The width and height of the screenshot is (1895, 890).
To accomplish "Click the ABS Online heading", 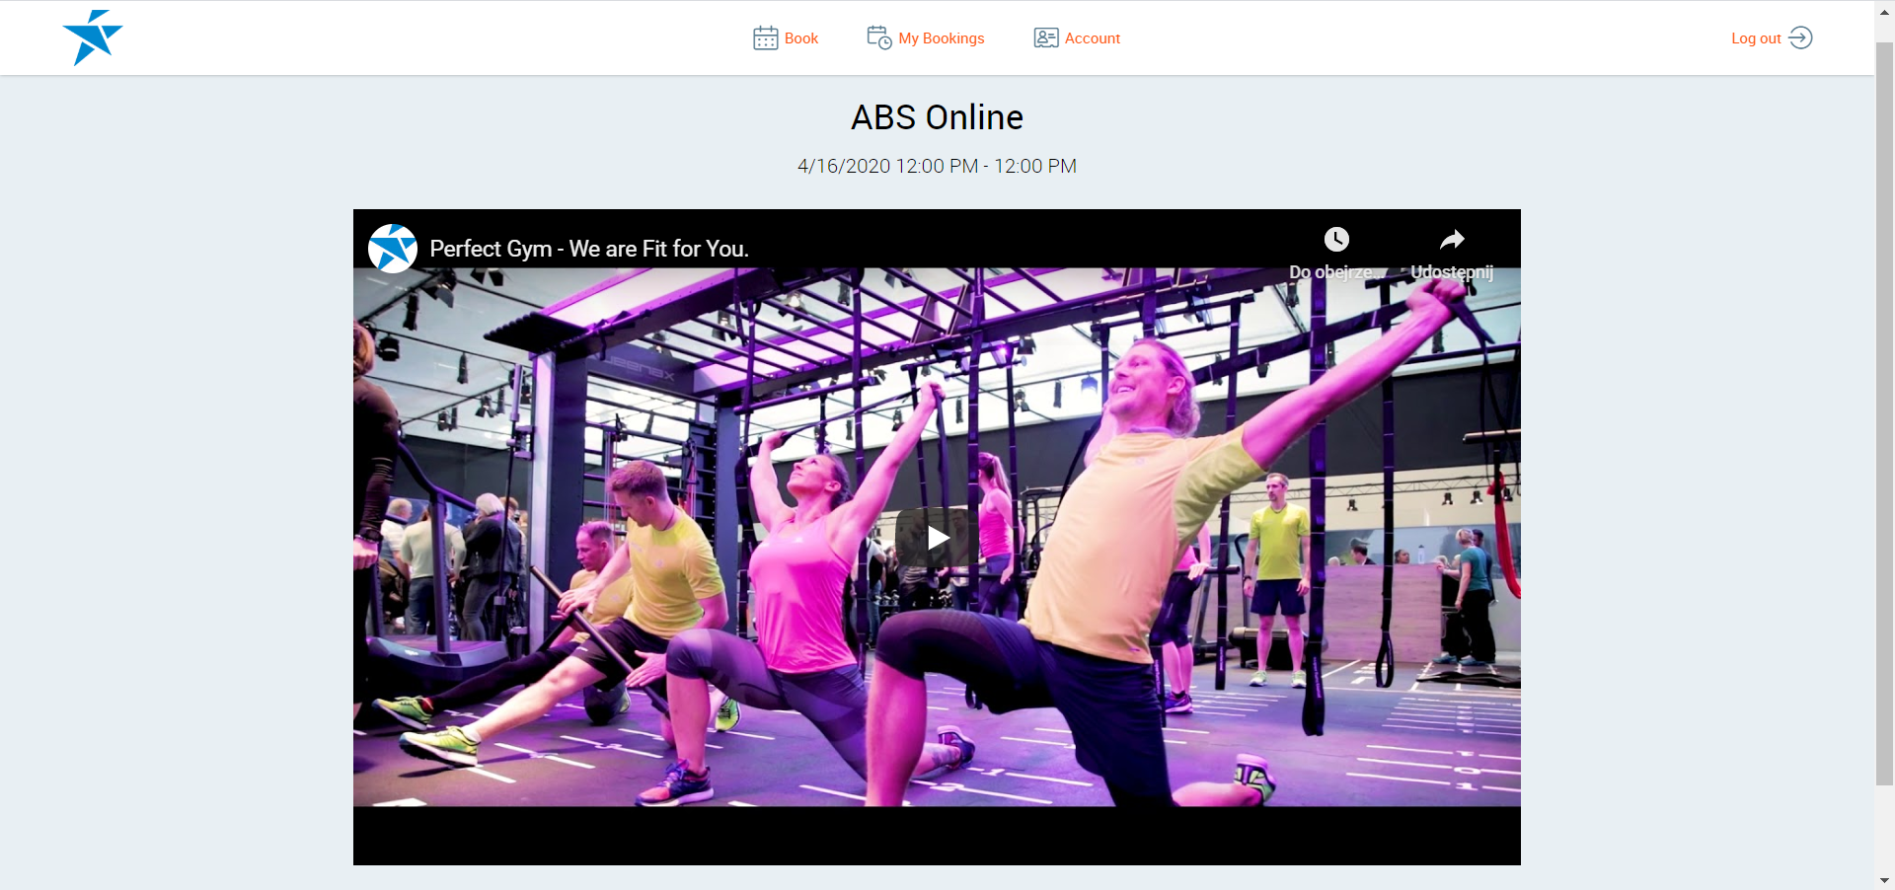I will pos(937,117).
